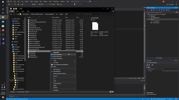Viewport: 179px width, 100px height.
Task: Switch to the Error List tab
Action: click(x=11, y=96)
